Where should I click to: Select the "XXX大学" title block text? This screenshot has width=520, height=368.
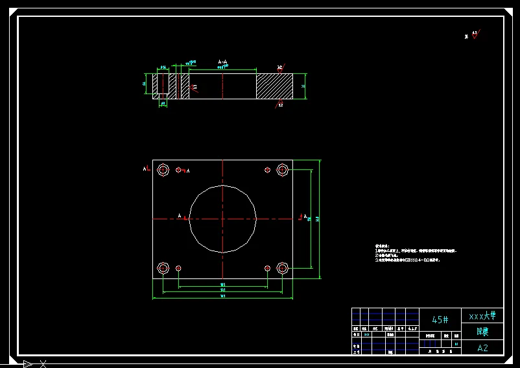click(482, 316)
